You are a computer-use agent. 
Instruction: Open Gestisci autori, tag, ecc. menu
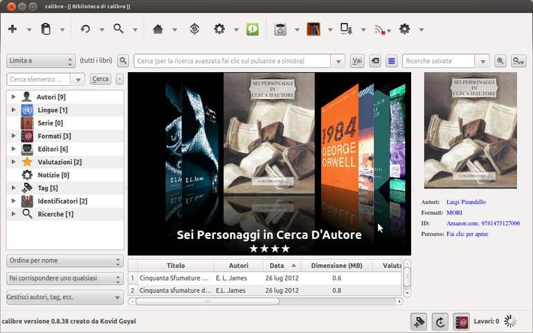tap(64, 297)
